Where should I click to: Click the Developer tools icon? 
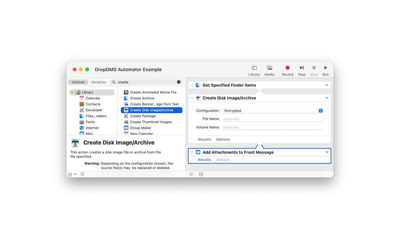tap(82, 110)
